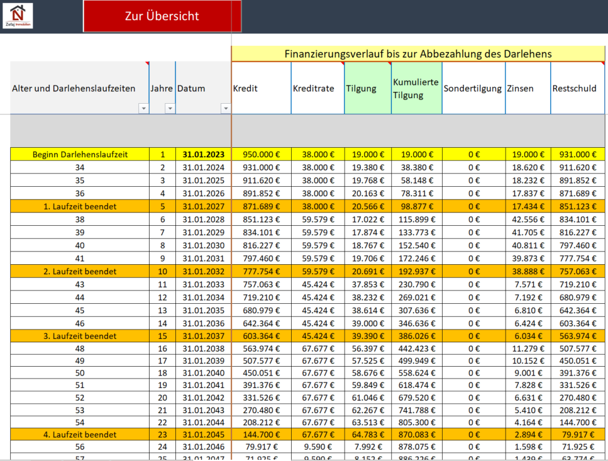This screenshot has width=608, height=461.
Task: Click the 4. Laufzeit beendet row label
Action: click(80, 434)
